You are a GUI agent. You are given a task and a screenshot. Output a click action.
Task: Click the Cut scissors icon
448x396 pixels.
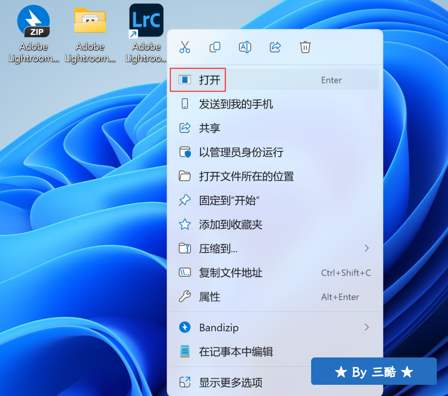tap(185, 47)
